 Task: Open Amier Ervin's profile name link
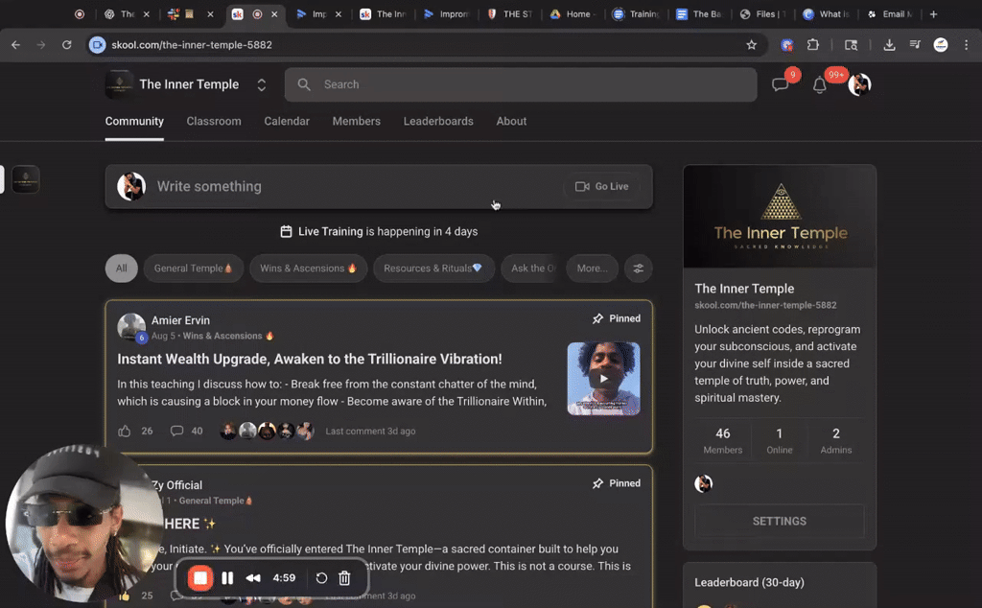point(180,320)
